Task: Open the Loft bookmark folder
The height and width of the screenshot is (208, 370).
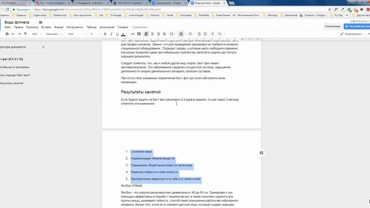Action: click(99, 15)
